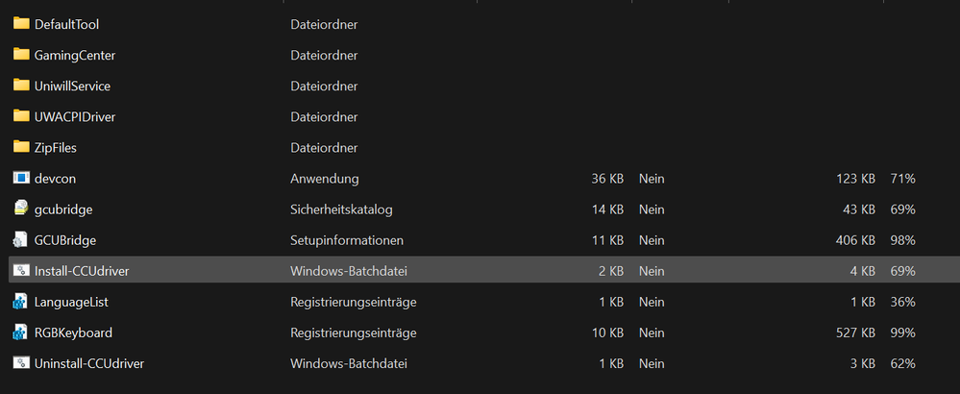The height and width of the screenshot is (394, 960).
Task: Select the Install-CCUdriver file name
Action: (82, 271)
